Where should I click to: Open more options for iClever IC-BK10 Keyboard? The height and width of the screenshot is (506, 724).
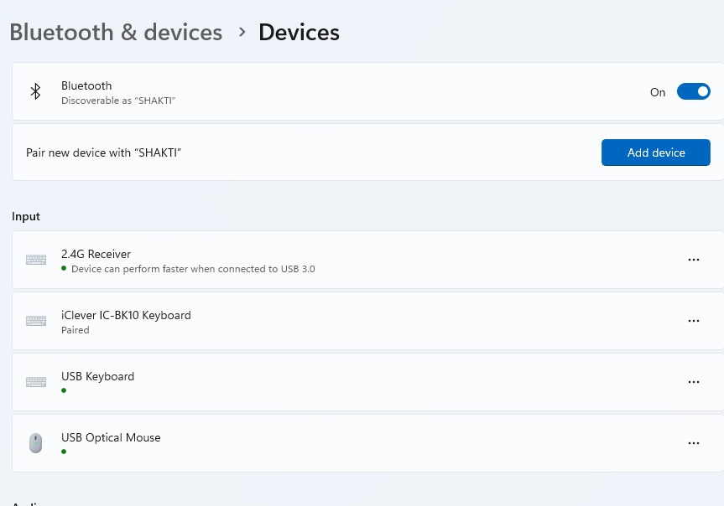pyautogui.click(x=694, y=321)
